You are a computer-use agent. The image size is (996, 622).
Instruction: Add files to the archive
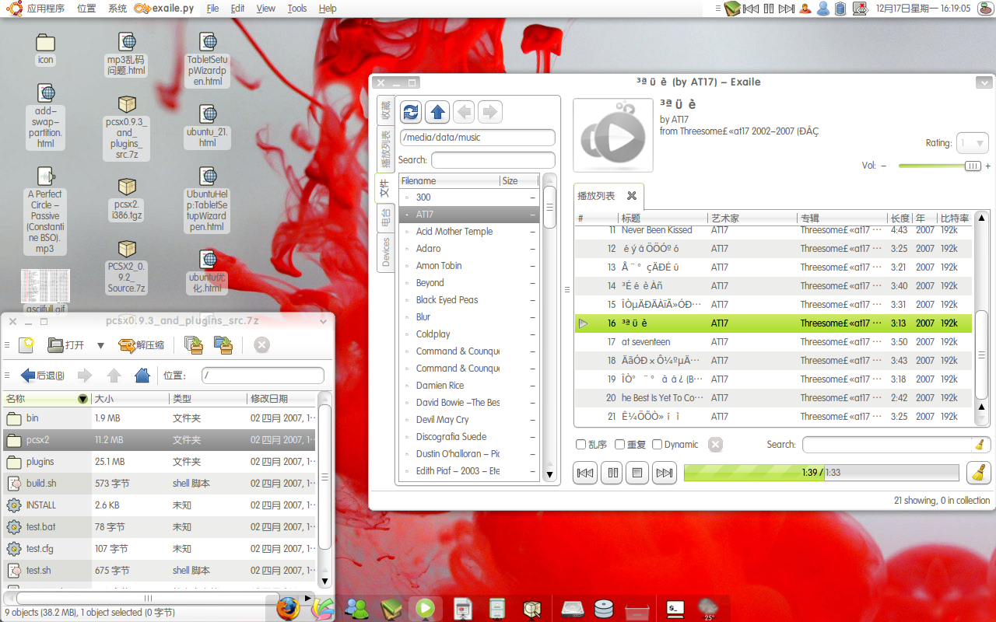[x=194, y=345]
